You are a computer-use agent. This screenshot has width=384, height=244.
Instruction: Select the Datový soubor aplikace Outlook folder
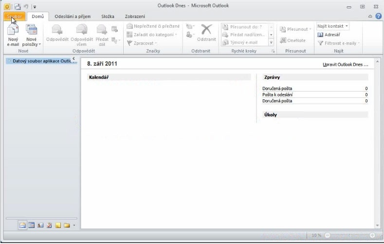[42, 61]
